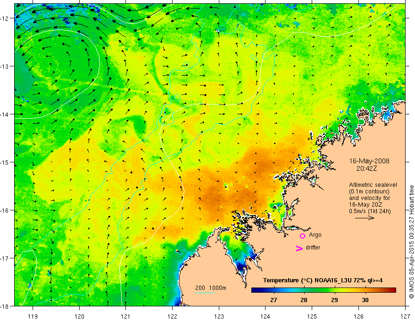Click the '(0.1m contours)' text line

coord(369,192)
